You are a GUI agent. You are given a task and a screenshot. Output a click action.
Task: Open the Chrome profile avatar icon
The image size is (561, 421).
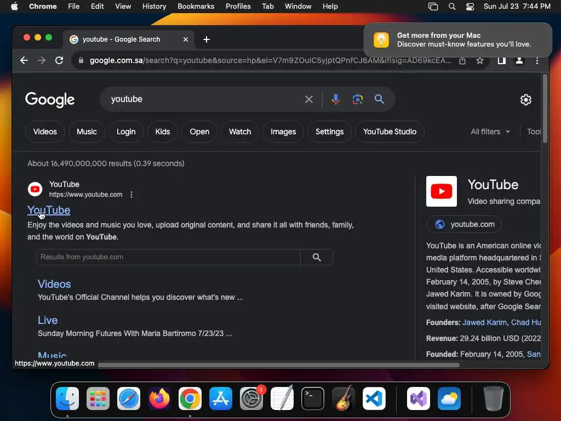(519, 61)
